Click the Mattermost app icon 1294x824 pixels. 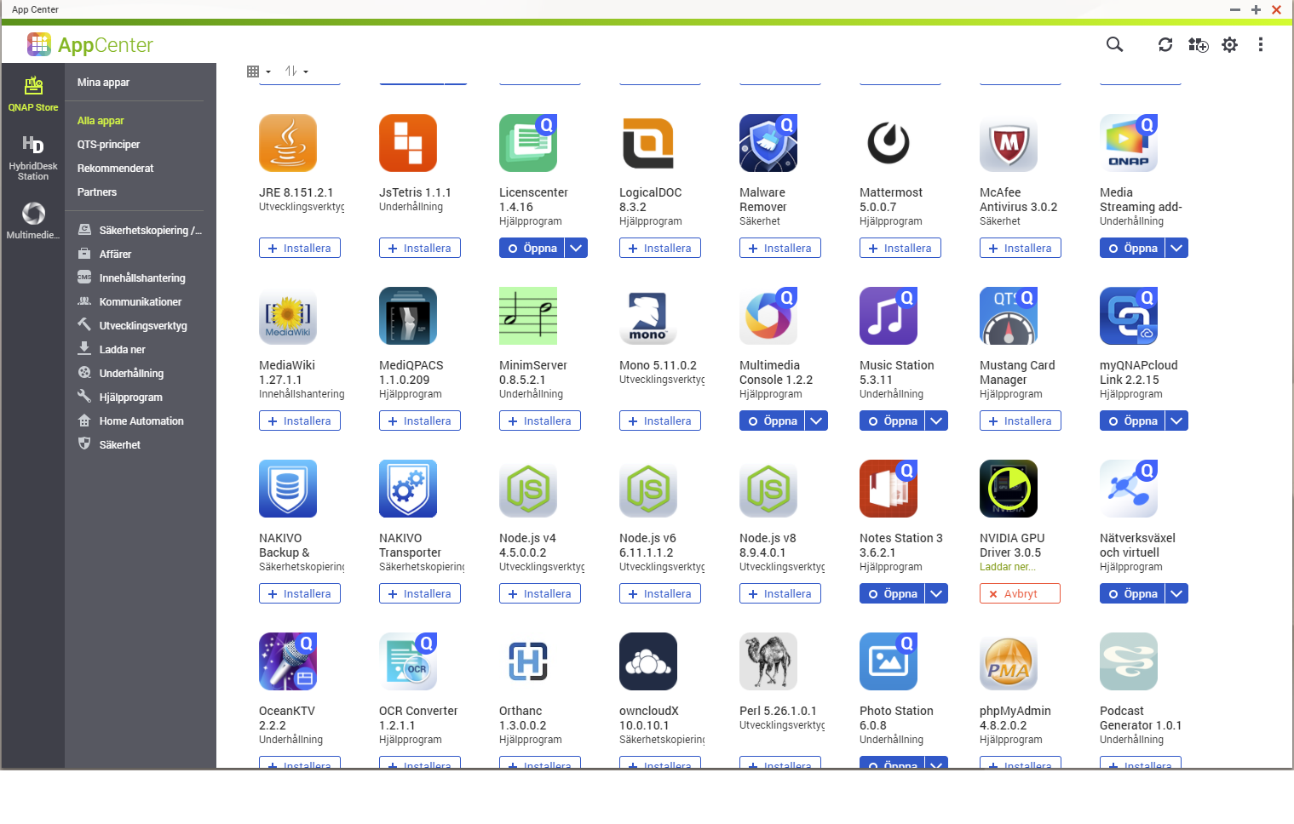(889, 143)
